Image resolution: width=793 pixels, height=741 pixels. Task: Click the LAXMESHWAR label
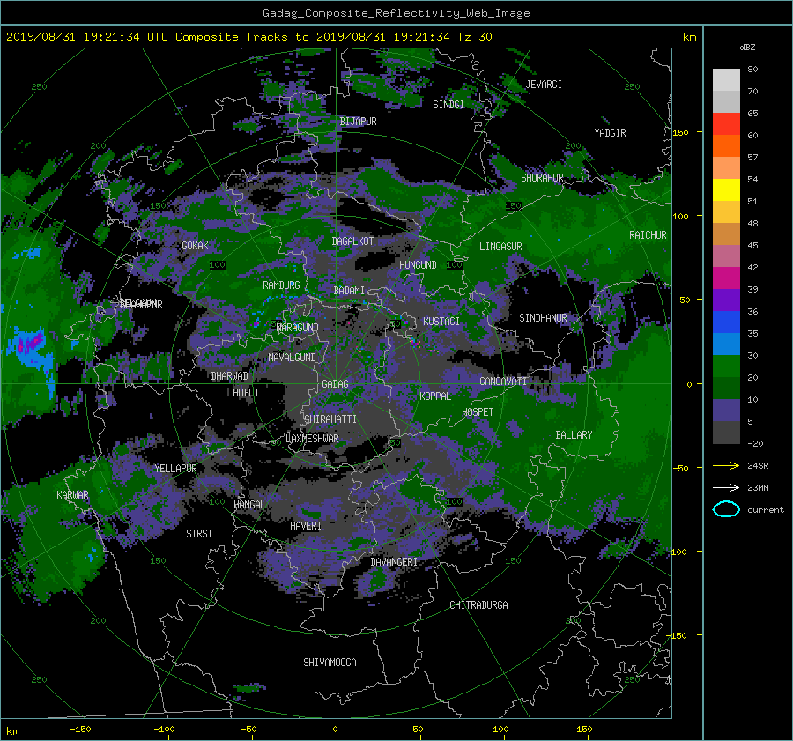pyautogui.click(x=312, y=439)
